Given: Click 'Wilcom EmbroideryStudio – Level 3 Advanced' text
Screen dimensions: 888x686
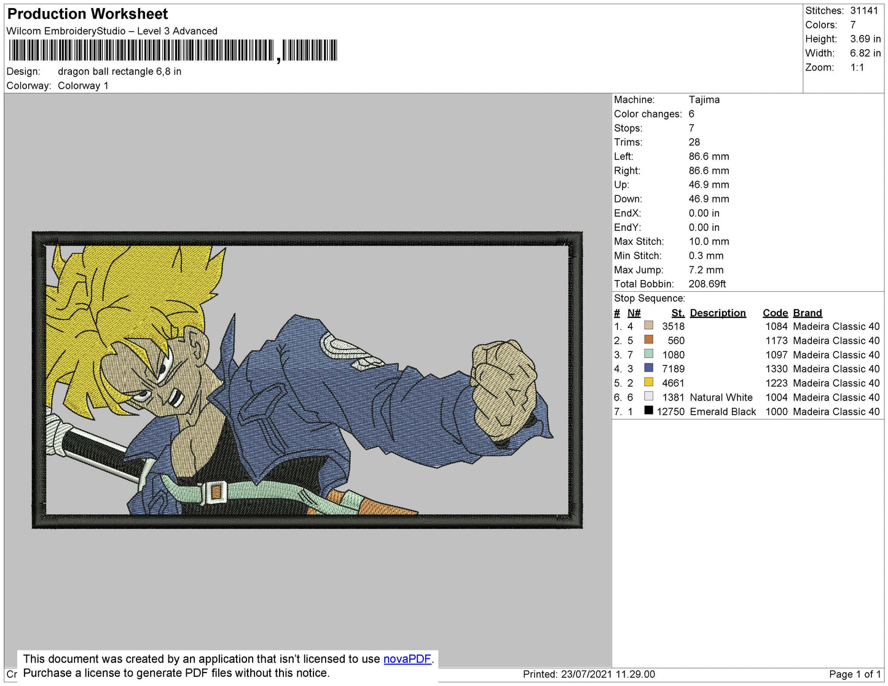Looking at the screenshot, I should (112, 31).
